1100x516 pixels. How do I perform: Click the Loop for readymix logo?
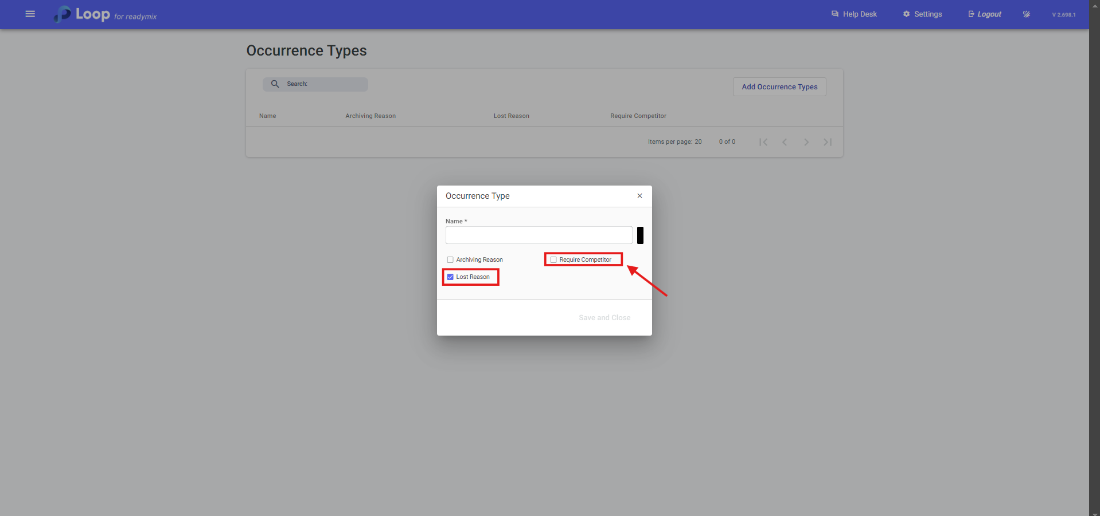pos(106,14)
